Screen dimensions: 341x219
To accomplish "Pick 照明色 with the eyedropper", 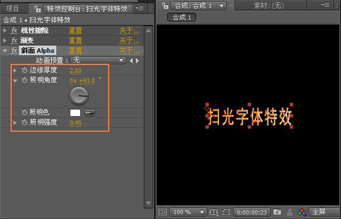I will [90, 113].
